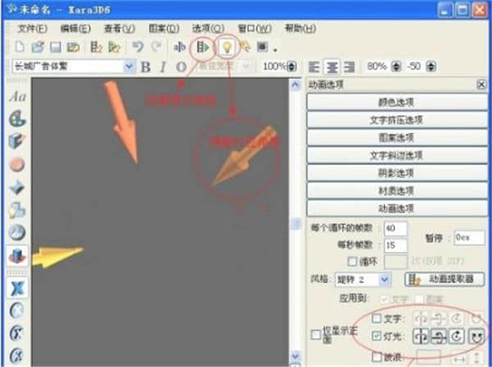
Task: Click the bold B icon
Action: 145,67
